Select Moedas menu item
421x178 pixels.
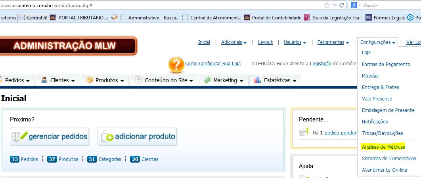point(370,76)
